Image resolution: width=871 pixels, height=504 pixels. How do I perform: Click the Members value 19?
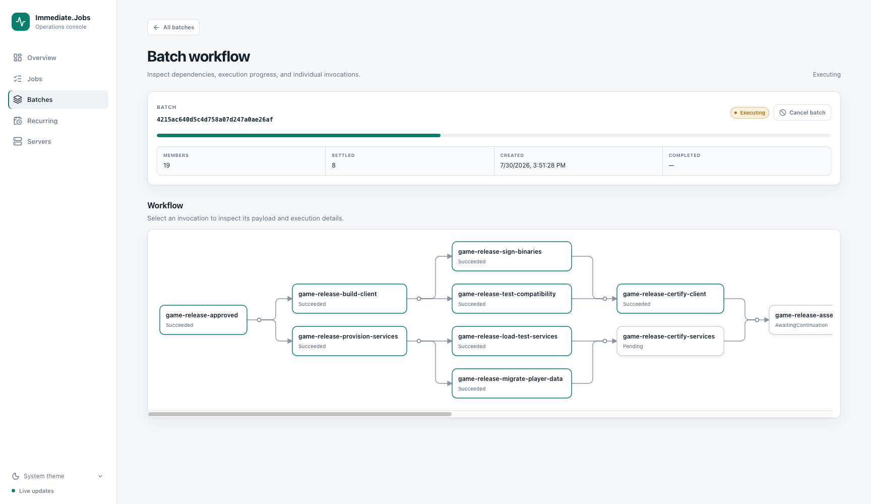pos(167,165)
